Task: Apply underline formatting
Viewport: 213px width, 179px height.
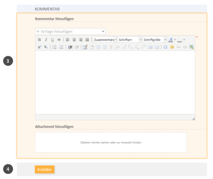Action: pyautogui.click(x=53, y=40)
